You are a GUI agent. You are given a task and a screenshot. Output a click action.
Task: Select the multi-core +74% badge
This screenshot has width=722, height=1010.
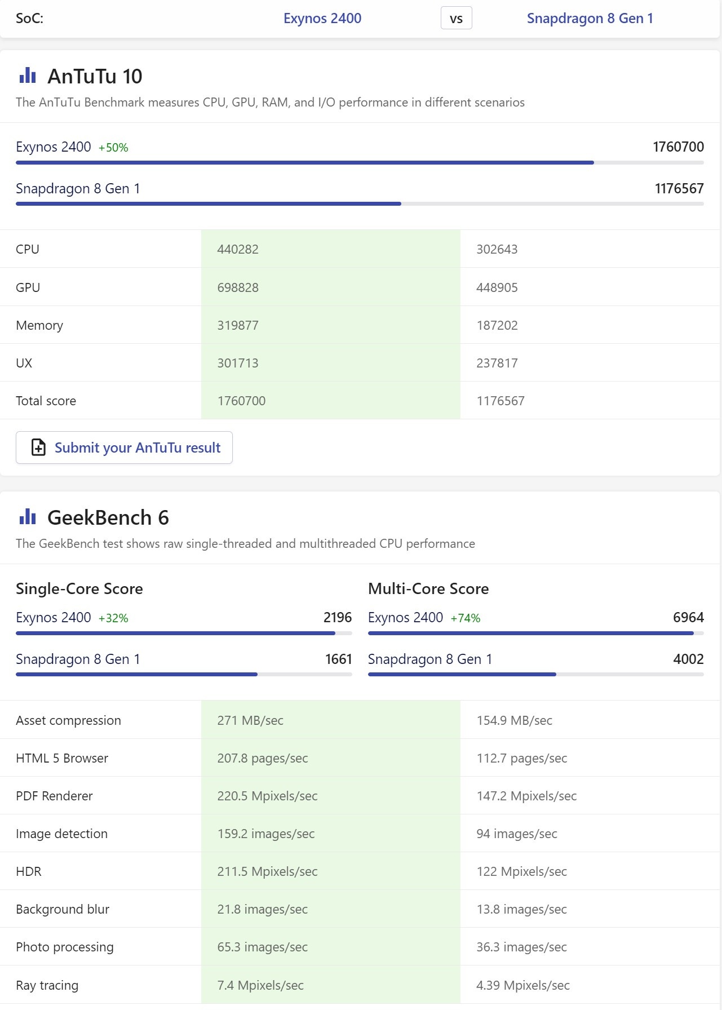pos(466,618)
